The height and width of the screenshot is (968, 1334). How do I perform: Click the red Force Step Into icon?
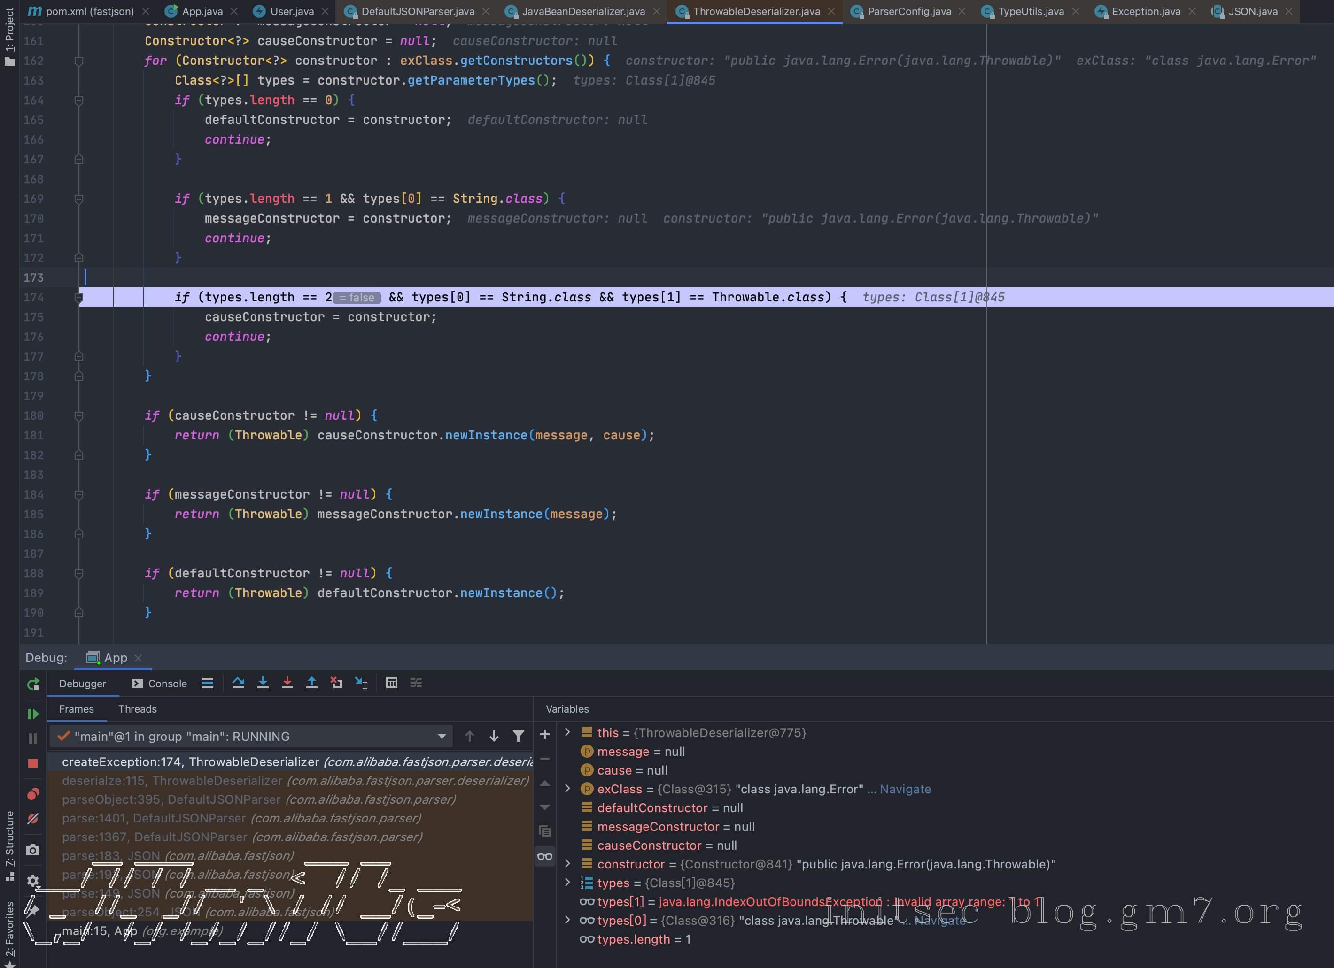[x=287, y=683]
